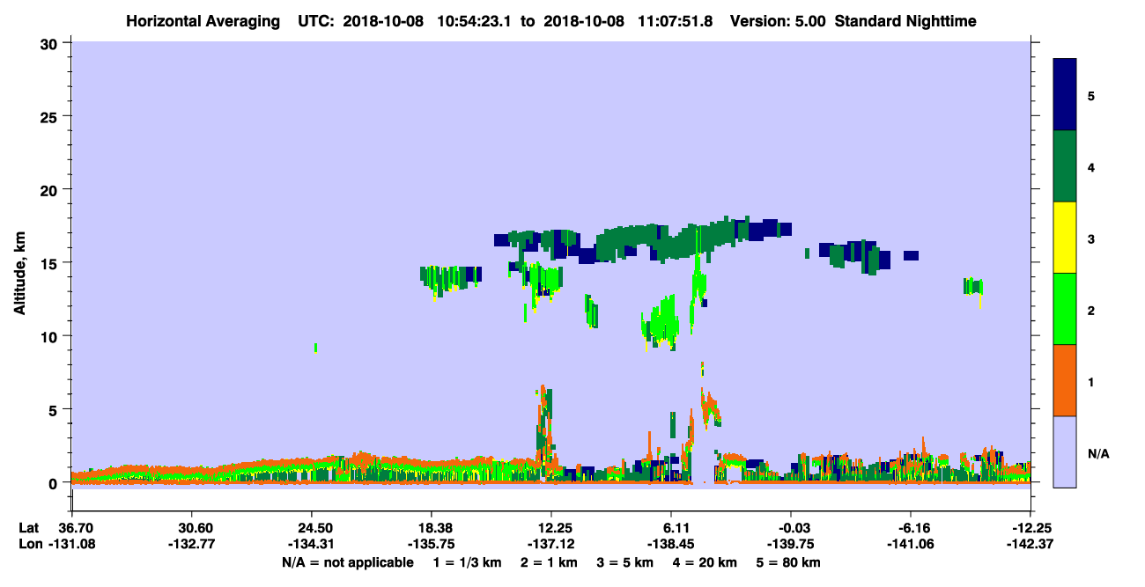
Task: Click the '1 = 1/3 km' legend text
Action: tap(467, 561)
